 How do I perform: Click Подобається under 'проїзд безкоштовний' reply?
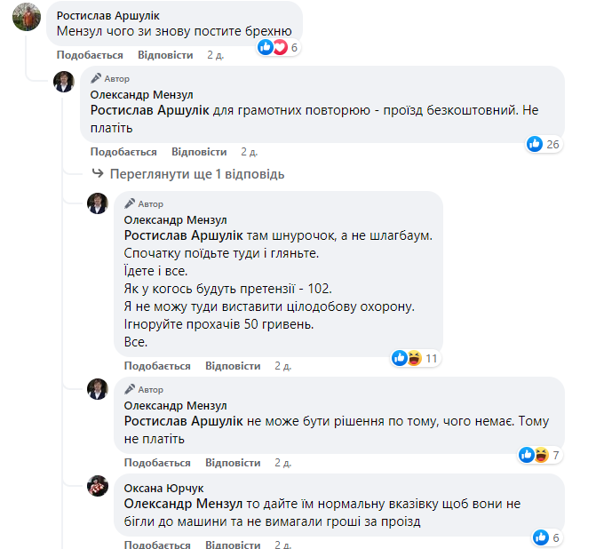[x=123, y=151]
